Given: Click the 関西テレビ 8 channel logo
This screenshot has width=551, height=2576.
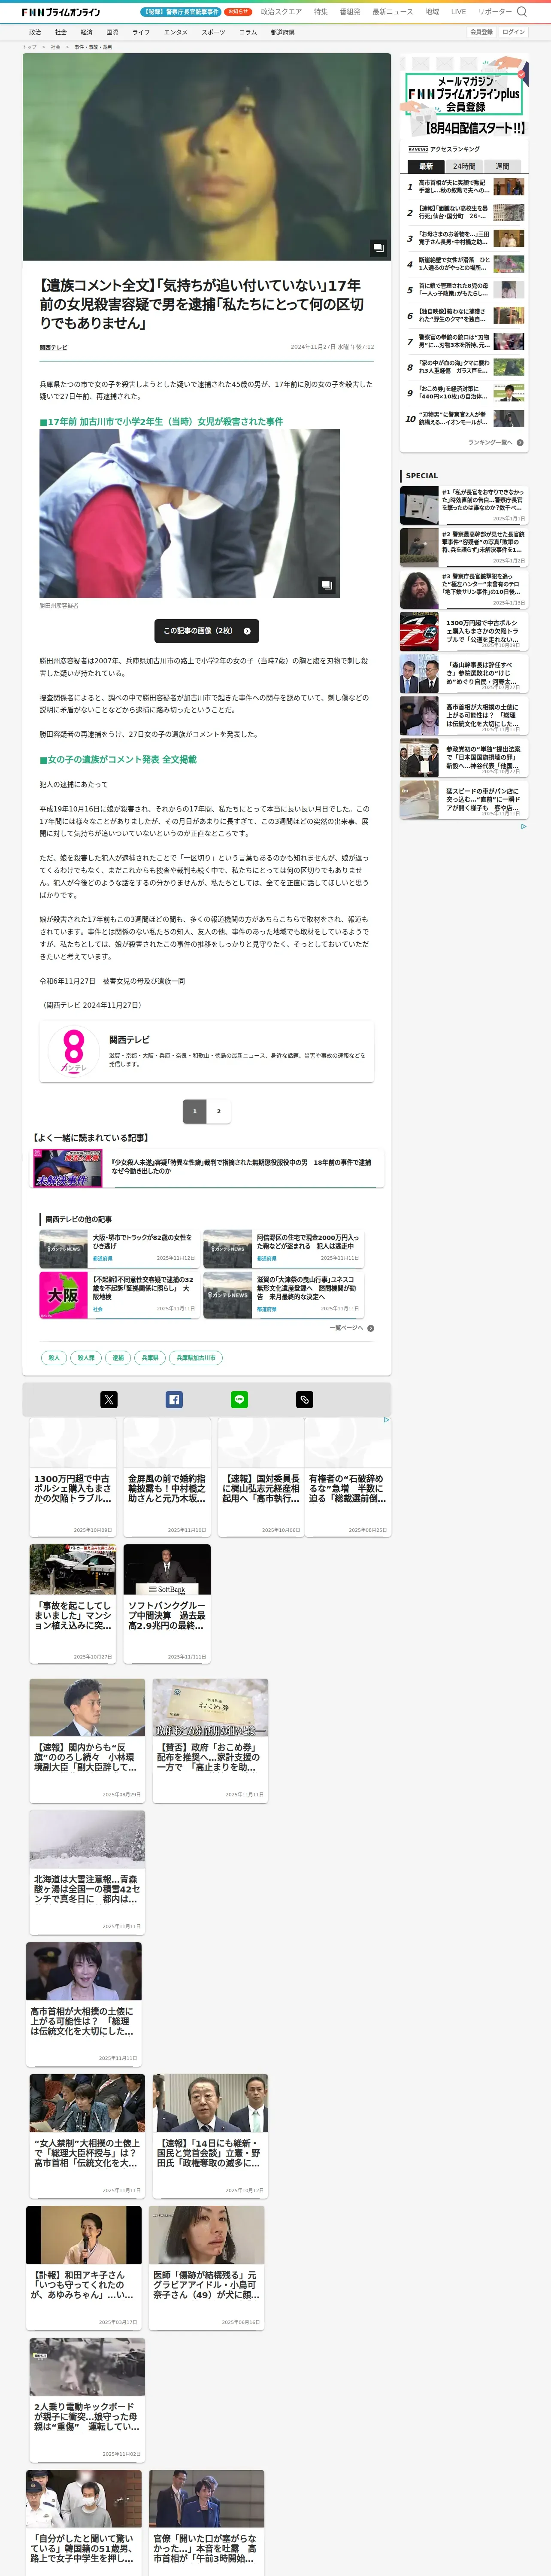Looking at the screenshot, I should (x=74, y=1051).
